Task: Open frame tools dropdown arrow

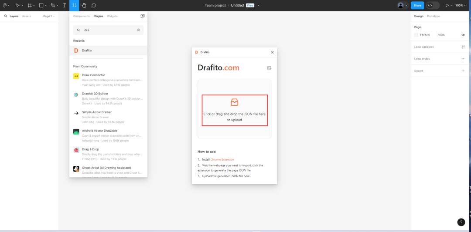Action: [x=34, y=5]
